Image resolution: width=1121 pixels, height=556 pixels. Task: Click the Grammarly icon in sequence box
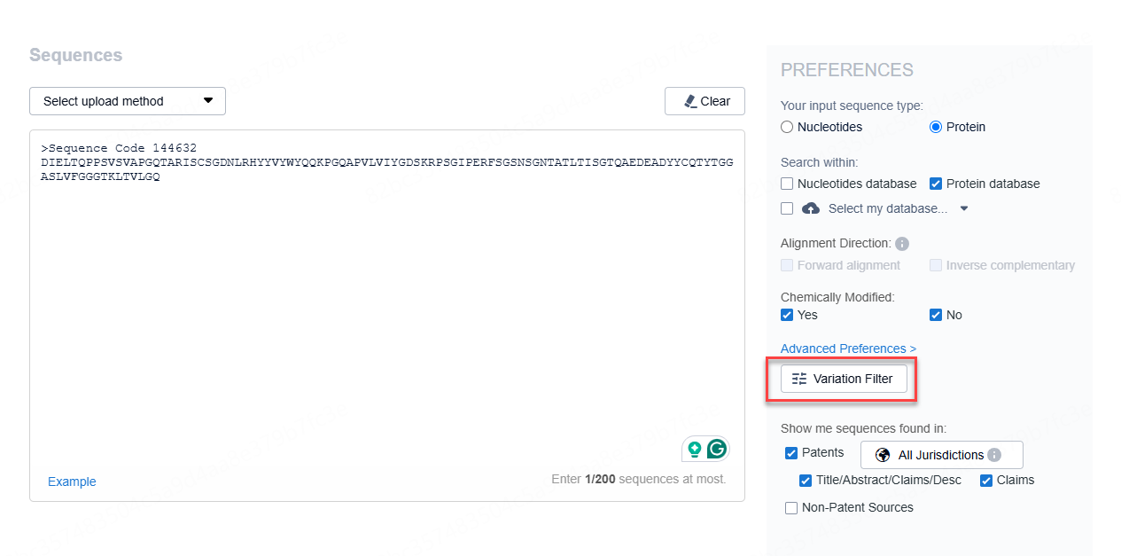click(x=717, y=449)
